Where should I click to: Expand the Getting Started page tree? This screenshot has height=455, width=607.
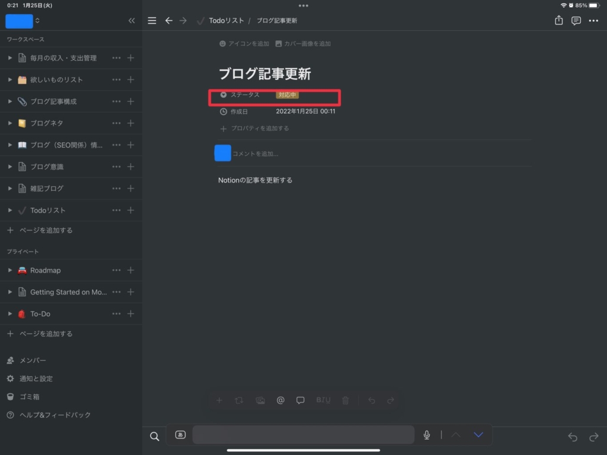(x=9, y=291)
